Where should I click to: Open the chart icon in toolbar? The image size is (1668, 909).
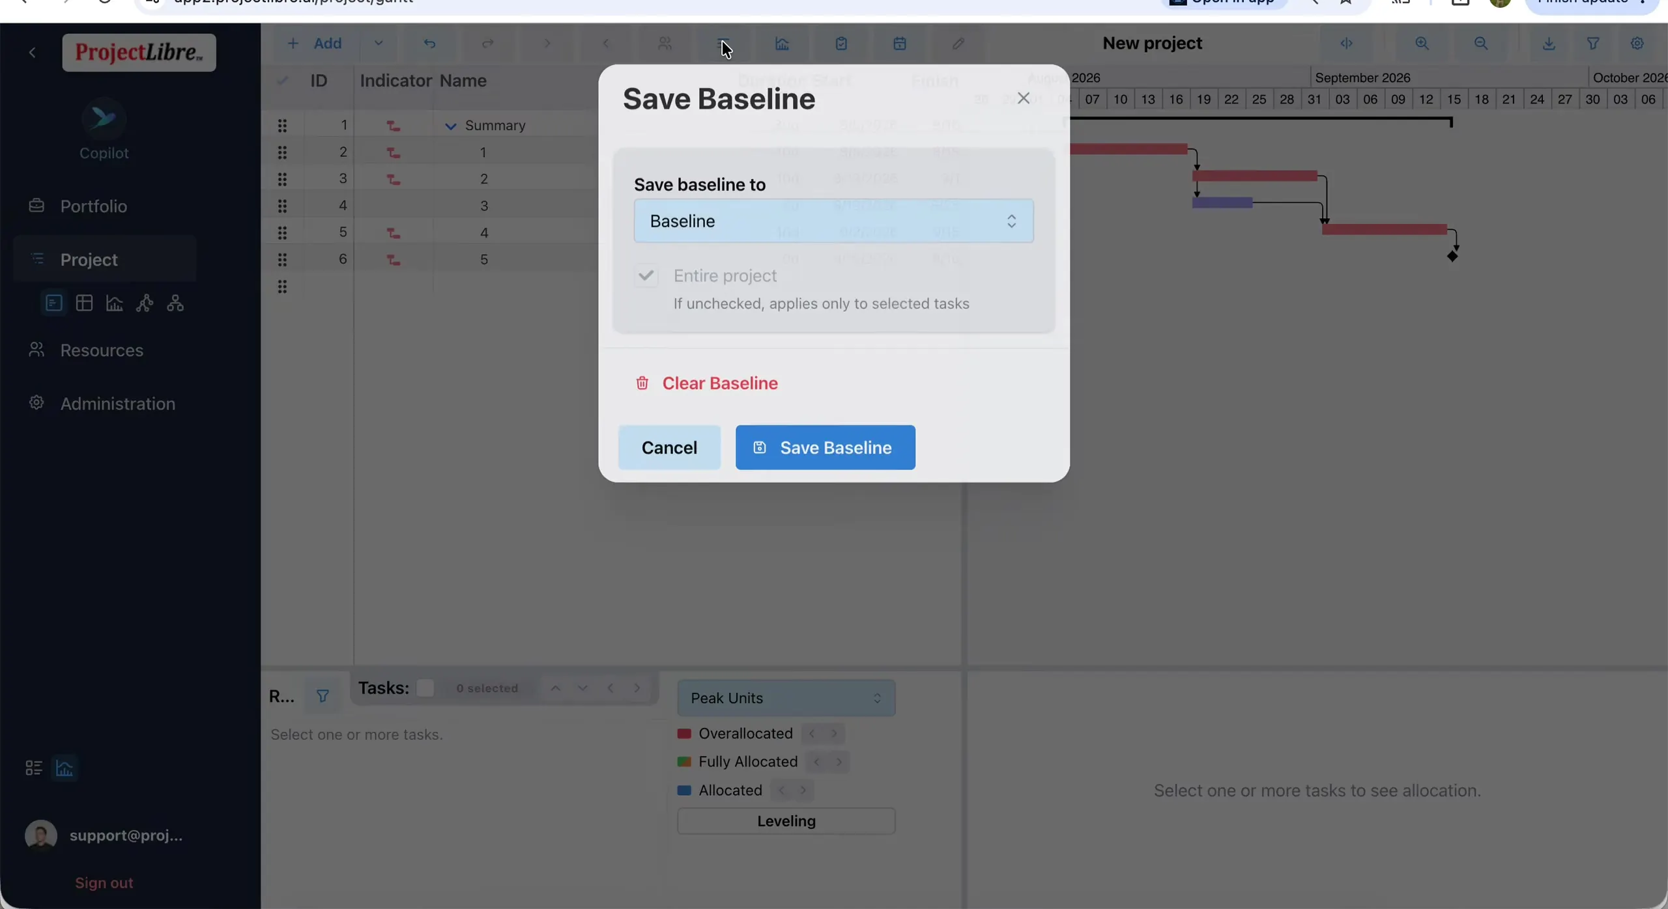pos(783,44)
